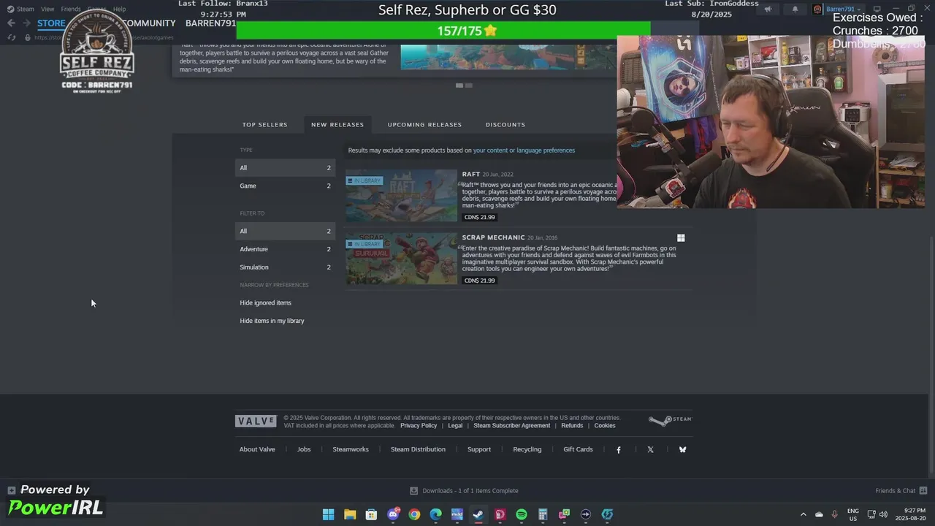The height and width of the screenshot is (526, 935).
Task: Switch to Big Picture mode icon
Action: pos(877,9)
